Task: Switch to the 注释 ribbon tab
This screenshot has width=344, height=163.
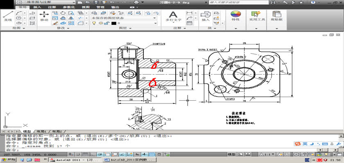Action: point(52,7)
